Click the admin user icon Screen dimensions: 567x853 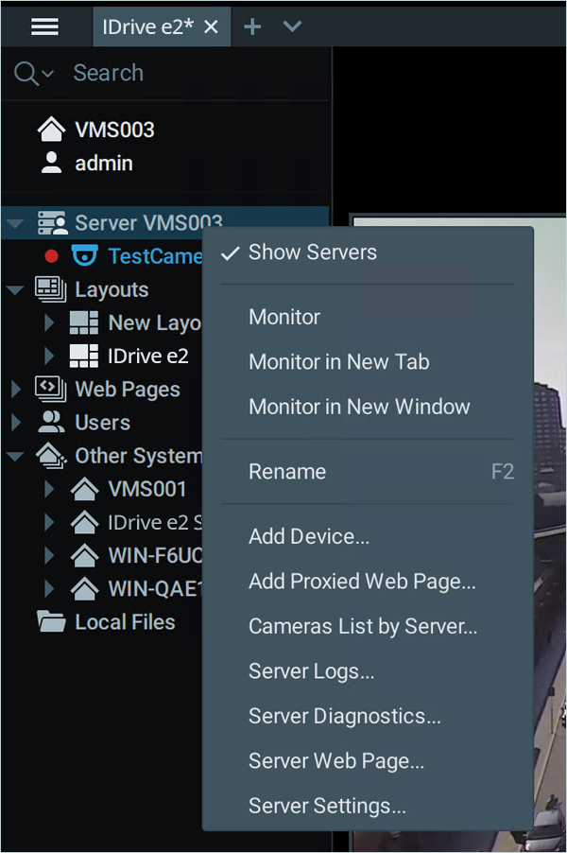coord(51,163)
